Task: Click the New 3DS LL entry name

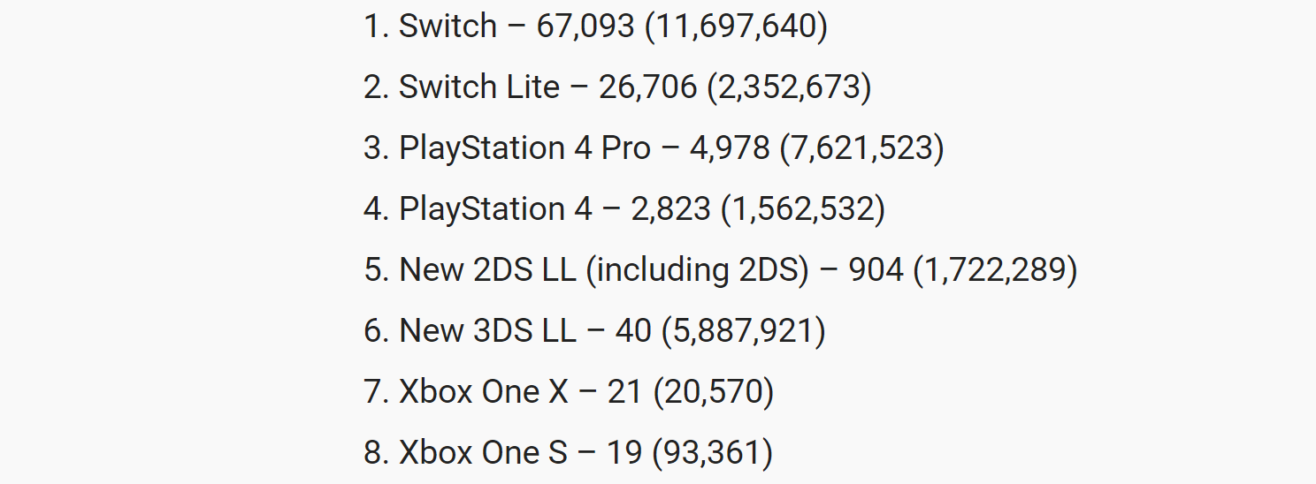Action: pyautogui.click(x=487, y=330)
